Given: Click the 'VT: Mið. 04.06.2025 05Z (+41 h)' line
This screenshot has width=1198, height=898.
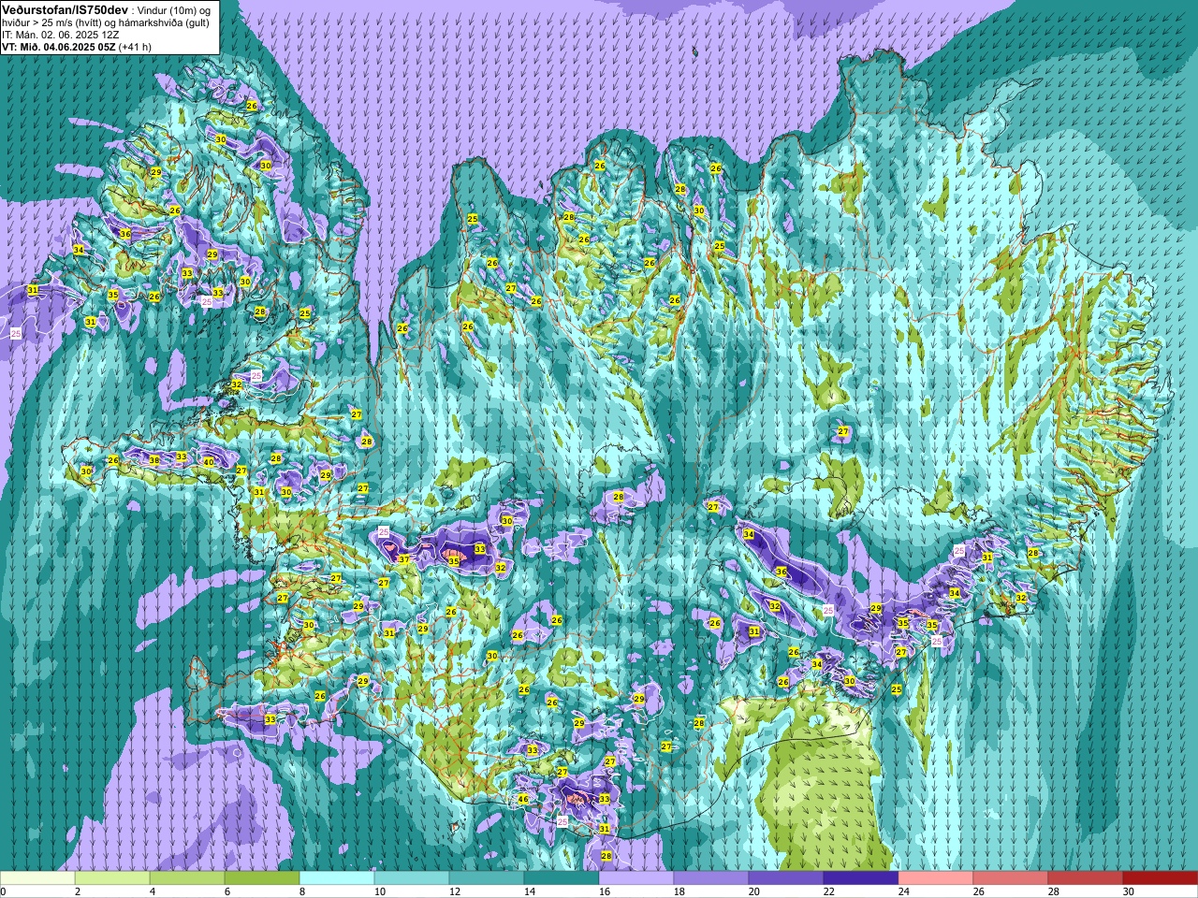Looking at the screenshot, I should pos(77,46).
